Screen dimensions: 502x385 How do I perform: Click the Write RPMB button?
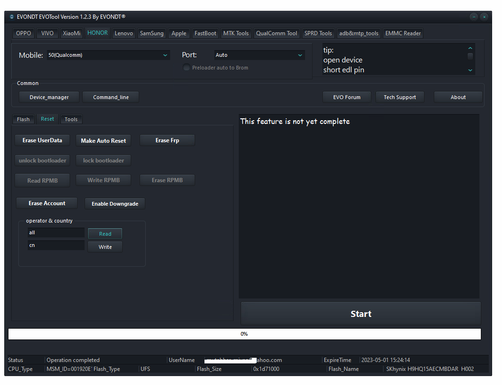click(103, 180)
